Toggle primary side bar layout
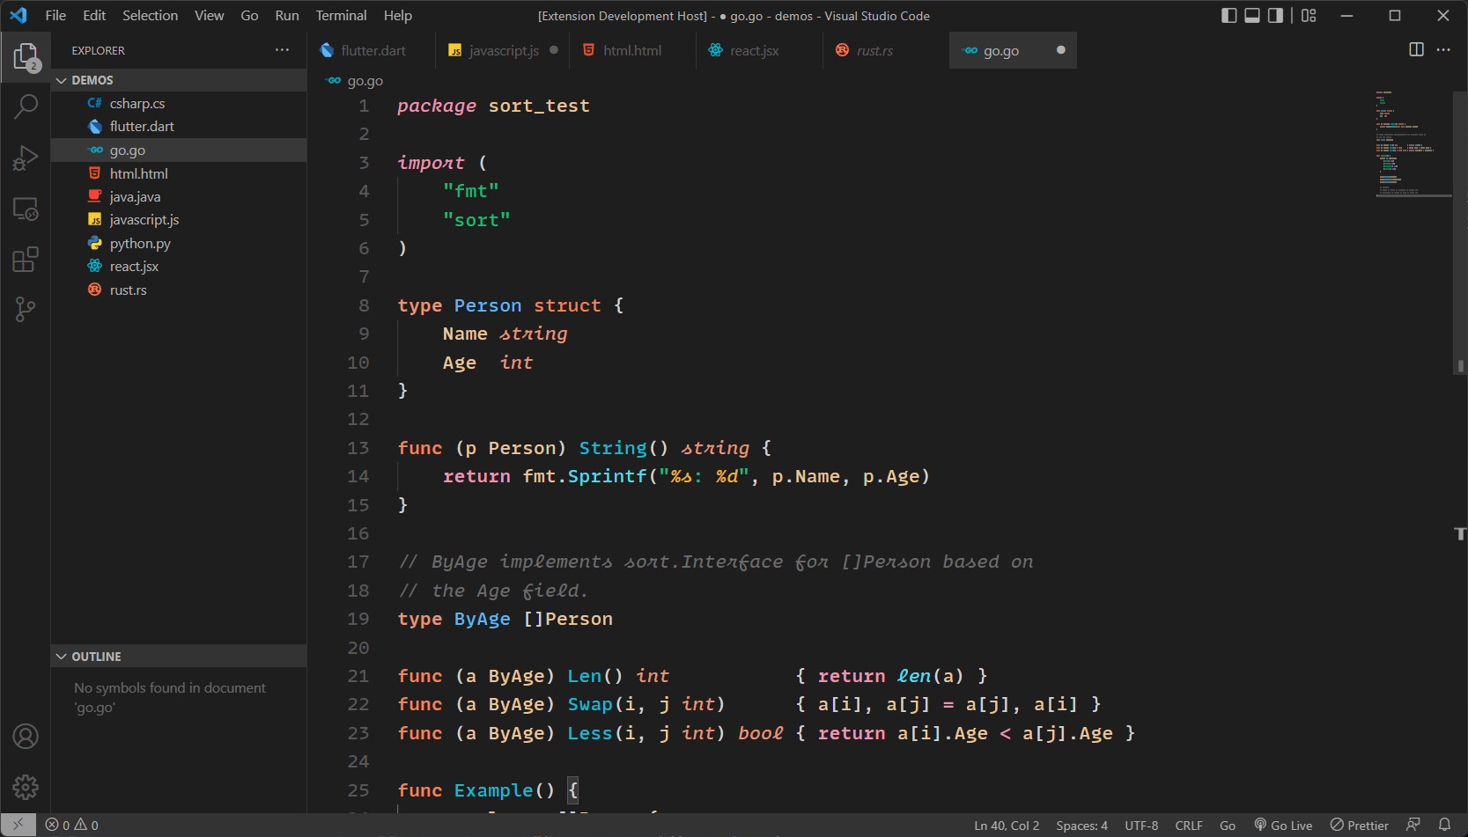This screenshot has width=1468, height=837. (1229, 15)
